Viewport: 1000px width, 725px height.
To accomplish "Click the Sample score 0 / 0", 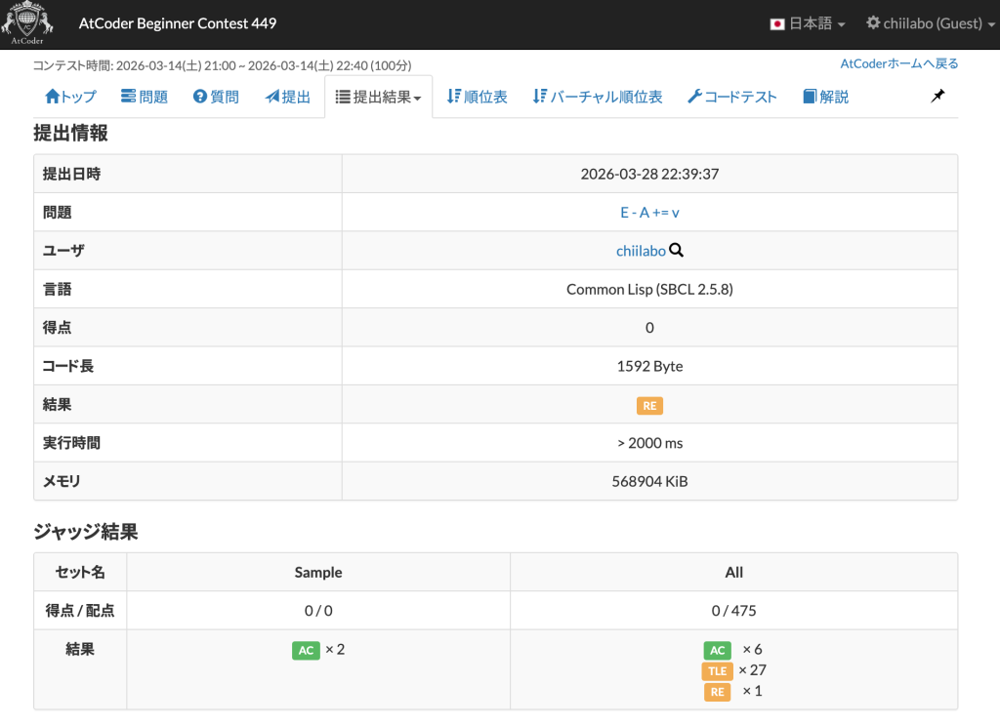I will [318, 611].
